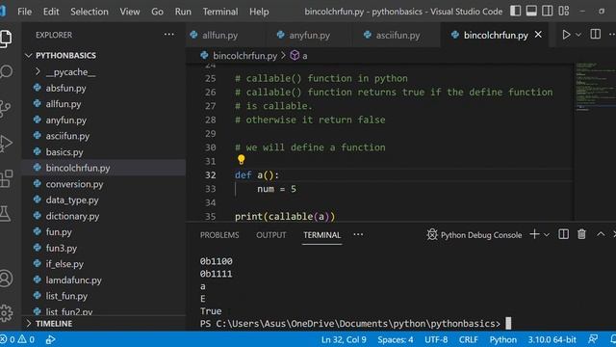
Task: Open the Selection menu
Action: pyautogui.click(x=90, y=12)
